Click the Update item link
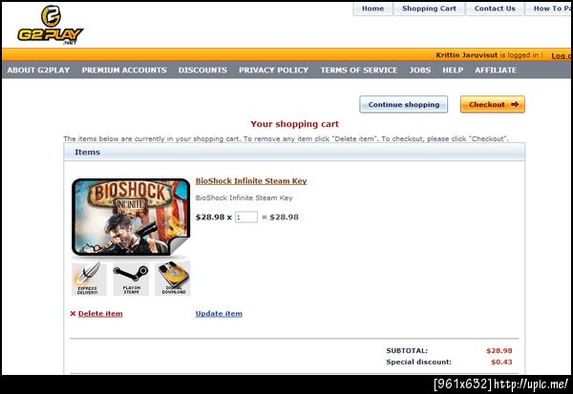 coord(219,314)
